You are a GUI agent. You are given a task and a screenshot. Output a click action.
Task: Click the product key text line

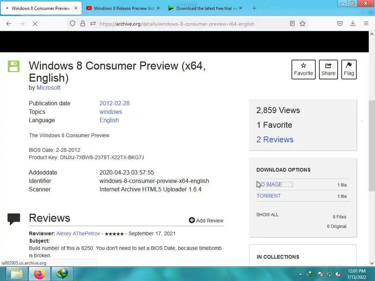pyautogui.click(x=86, y=157)
